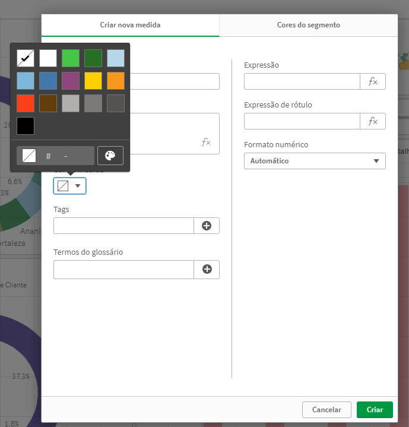Focus the Expressão input field
The width and height of the screenshot is (409, 427).
click(302, 81)
